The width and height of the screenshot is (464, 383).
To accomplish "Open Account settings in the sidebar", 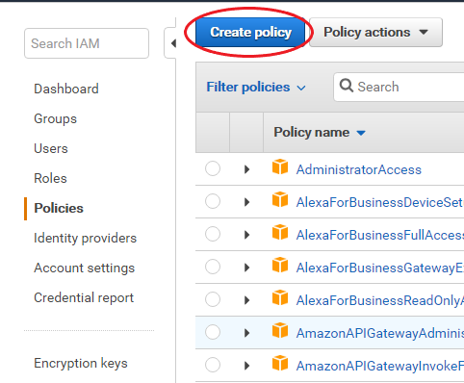I will coord(85,268).
